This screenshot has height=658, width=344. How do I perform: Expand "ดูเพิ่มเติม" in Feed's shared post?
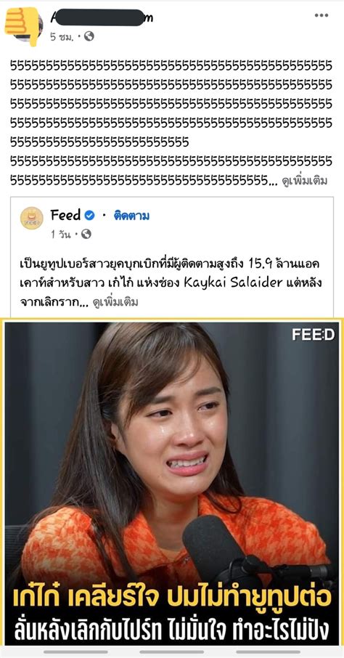point(115,302)
